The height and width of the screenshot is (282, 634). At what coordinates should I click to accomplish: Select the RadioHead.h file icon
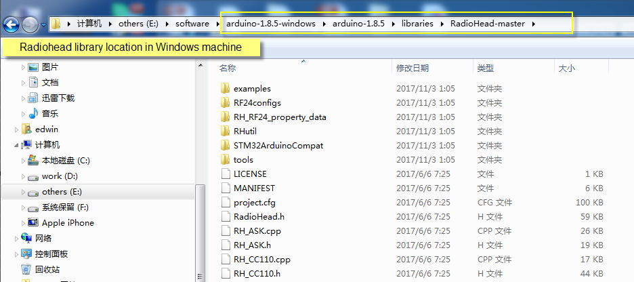click(x=226, y=216)
